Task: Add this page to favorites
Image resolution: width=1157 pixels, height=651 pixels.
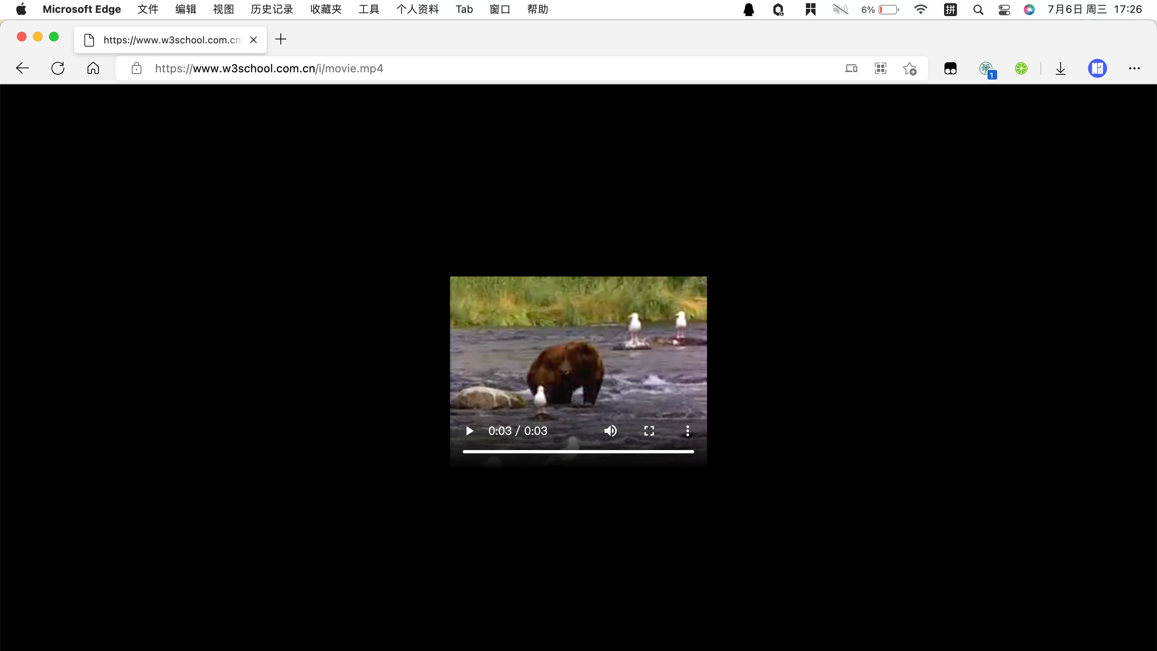Action: pyautogui.click(x=910, y=68)
